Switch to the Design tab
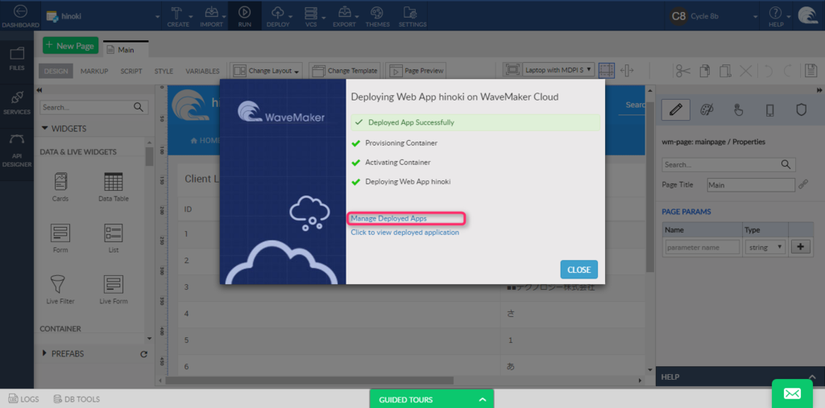The width and height of the screenshot is (825, 408). point(56,71)
